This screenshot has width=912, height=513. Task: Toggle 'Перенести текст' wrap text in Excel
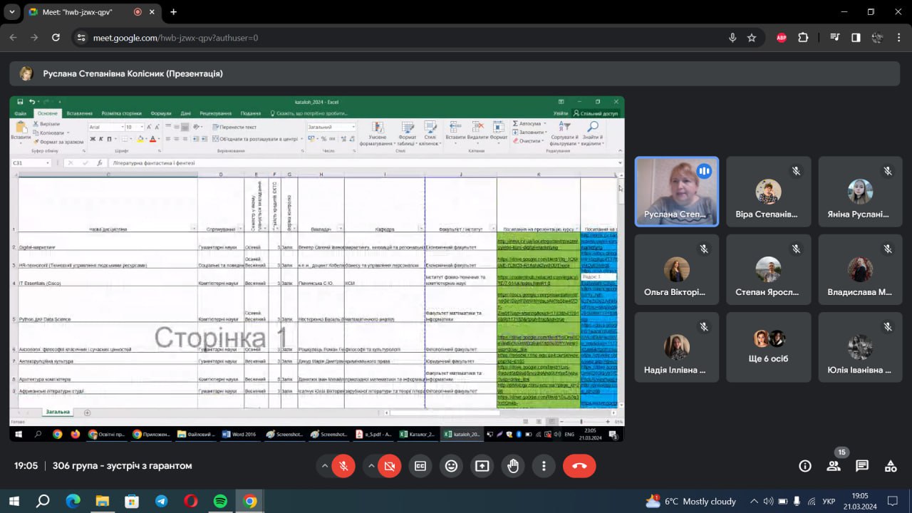(x=235, y=128)
